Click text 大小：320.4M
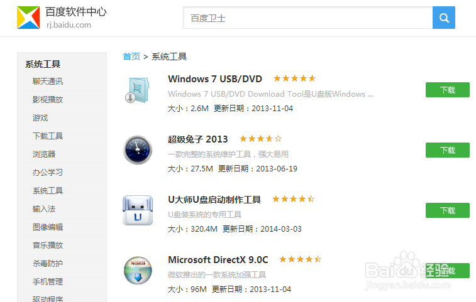This screenshot has width=476, height=302. click(x=192, y=229)
